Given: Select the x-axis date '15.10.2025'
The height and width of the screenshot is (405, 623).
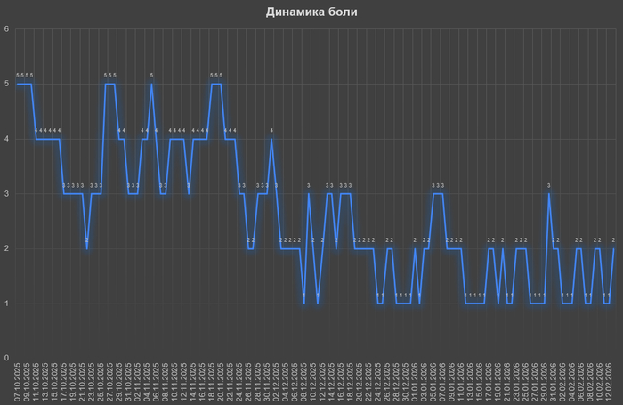Looking at the screenshot, I should [54, 383].
